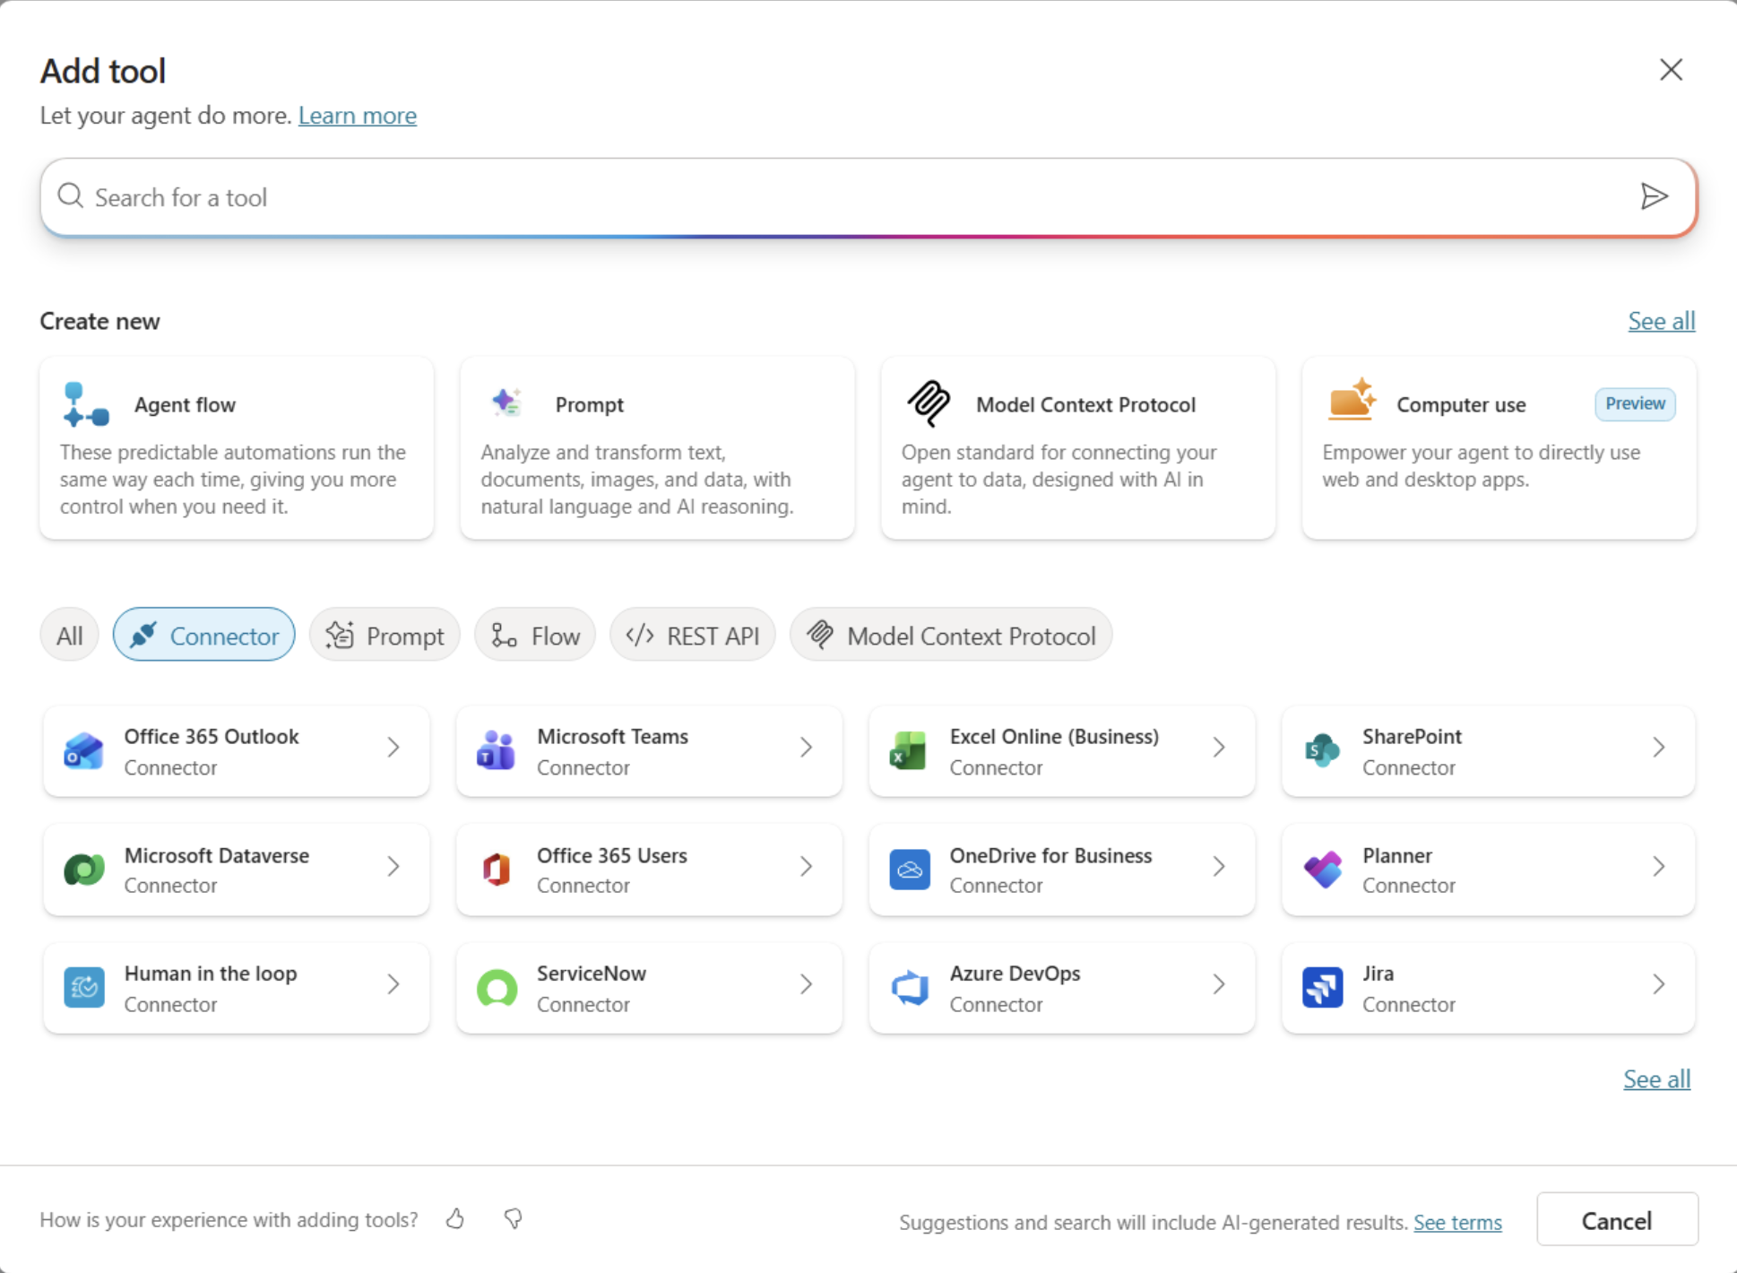Click the Agent flow icon
The width and height of the screenshot is (1737, 1273).
pos(86,404)
